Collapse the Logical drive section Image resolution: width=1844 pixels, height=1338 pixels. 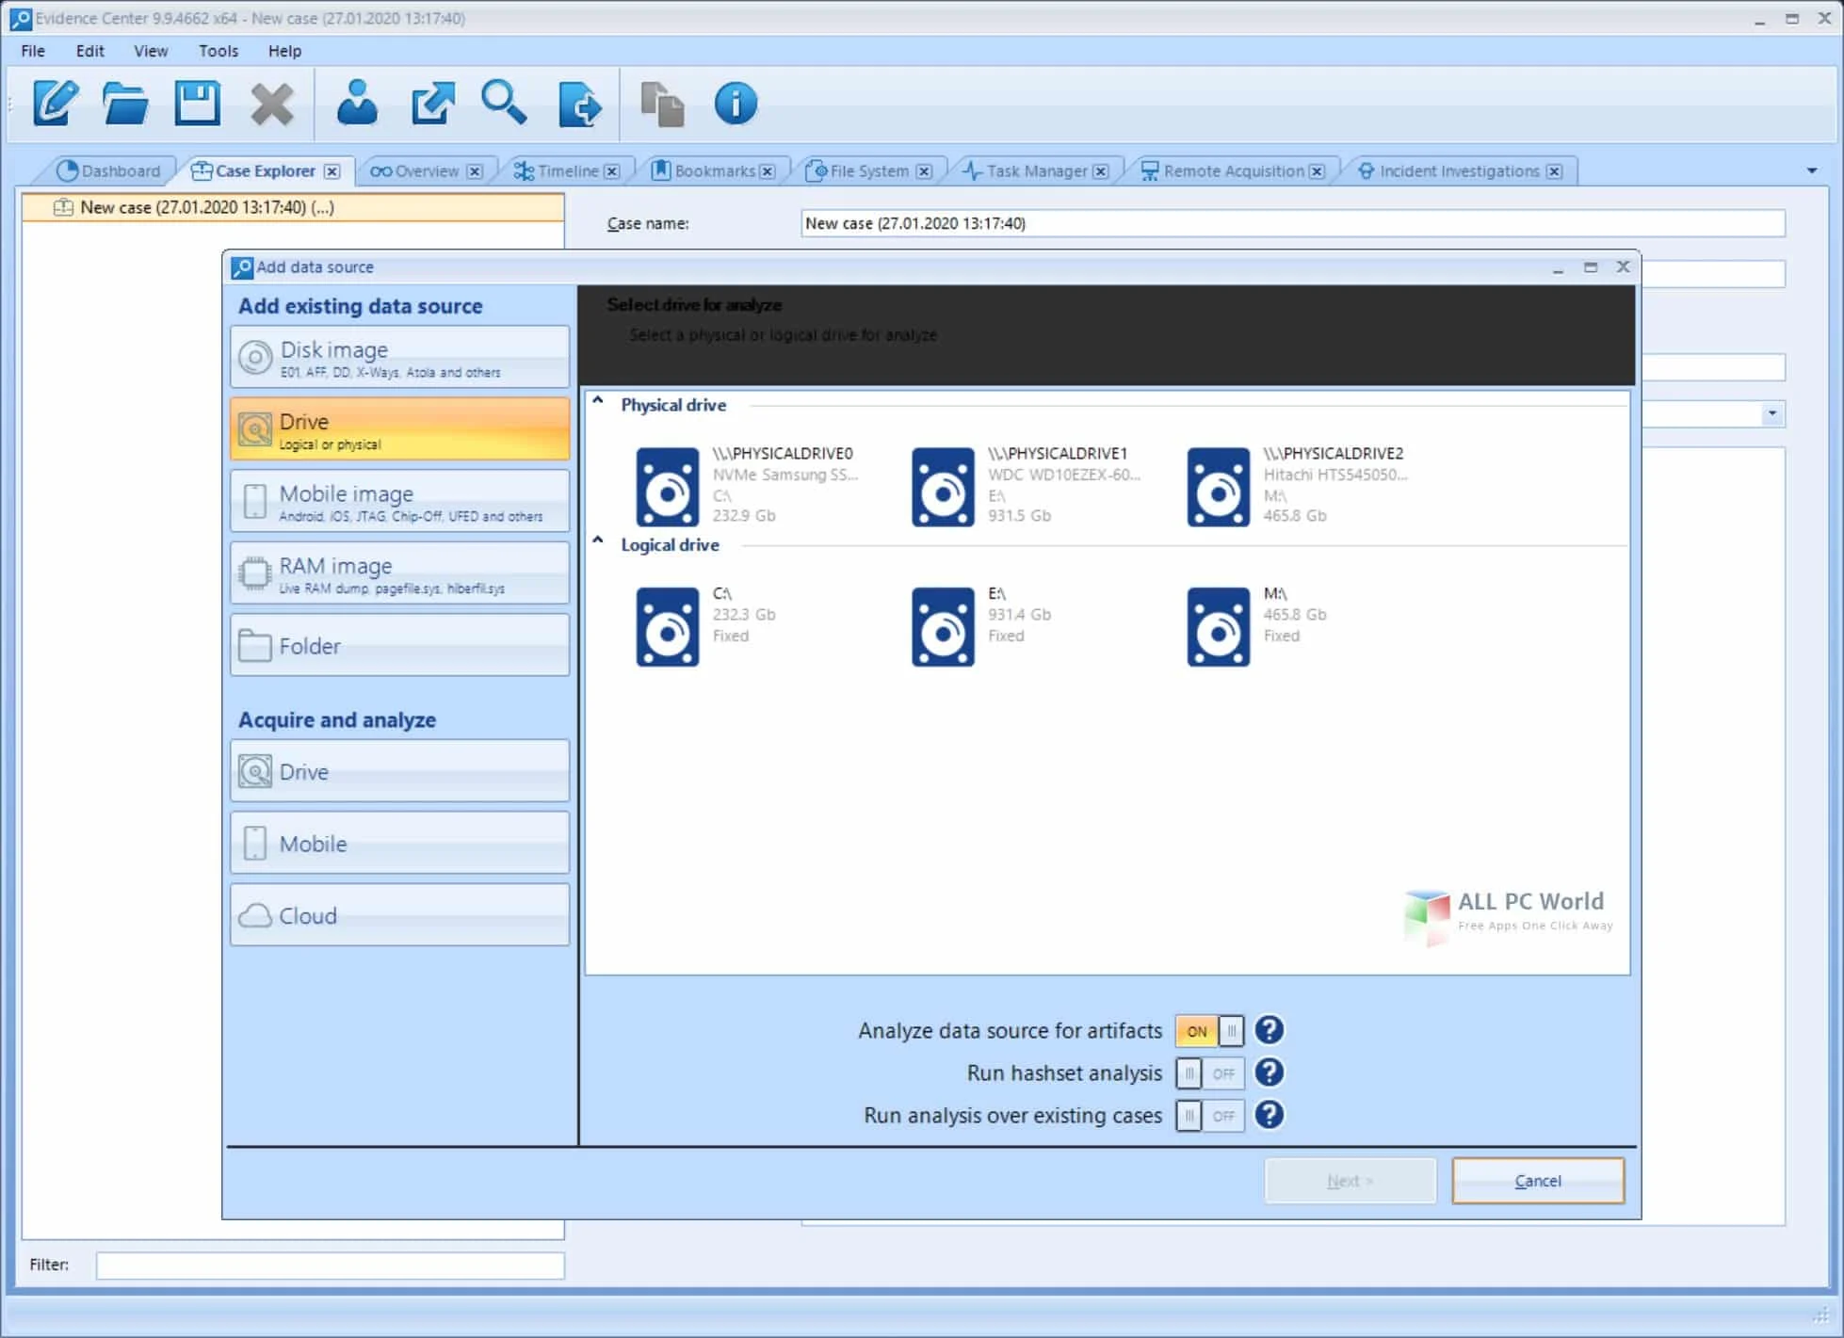click(x=598, y=540)
